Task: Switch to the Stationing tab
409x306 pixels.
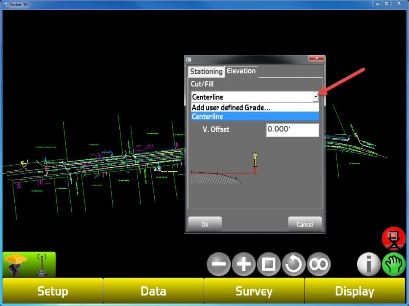Action: click(x=206, y=72)
